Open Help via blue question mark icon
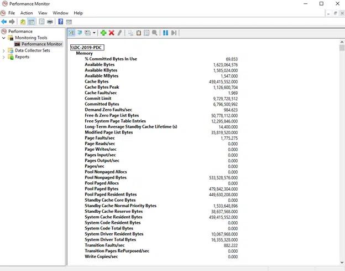The height and width of the screenshot is (271, 345). tap(61, 22)
